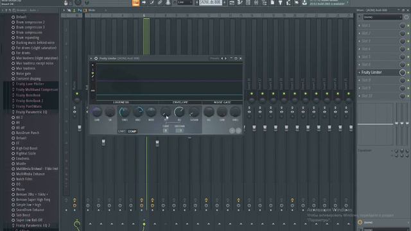Click the 'Sub Boost' preset icon

click(x=13, y=215)
